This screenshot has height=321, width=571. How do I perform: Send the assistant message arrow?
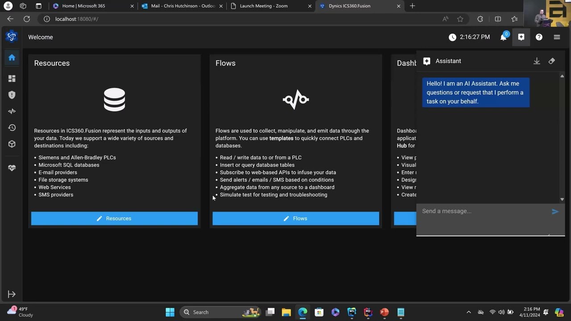tap(555, 212)
